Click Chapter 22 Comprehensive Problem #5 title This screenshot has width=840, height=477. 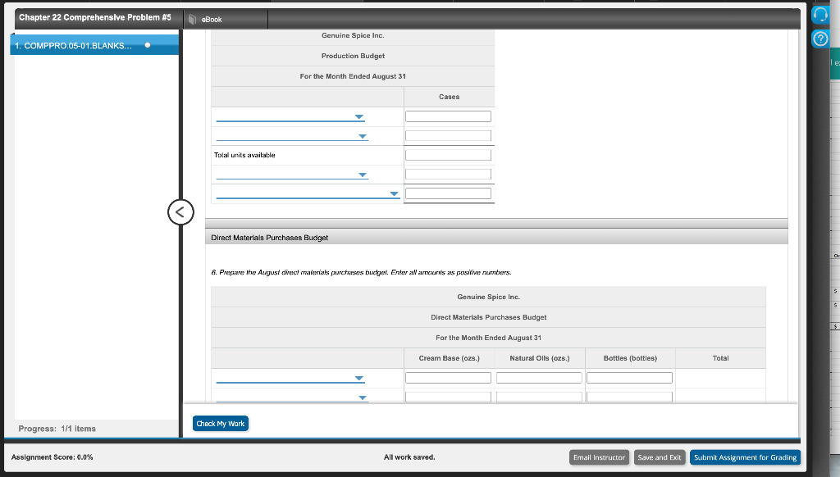pos(95,17)
